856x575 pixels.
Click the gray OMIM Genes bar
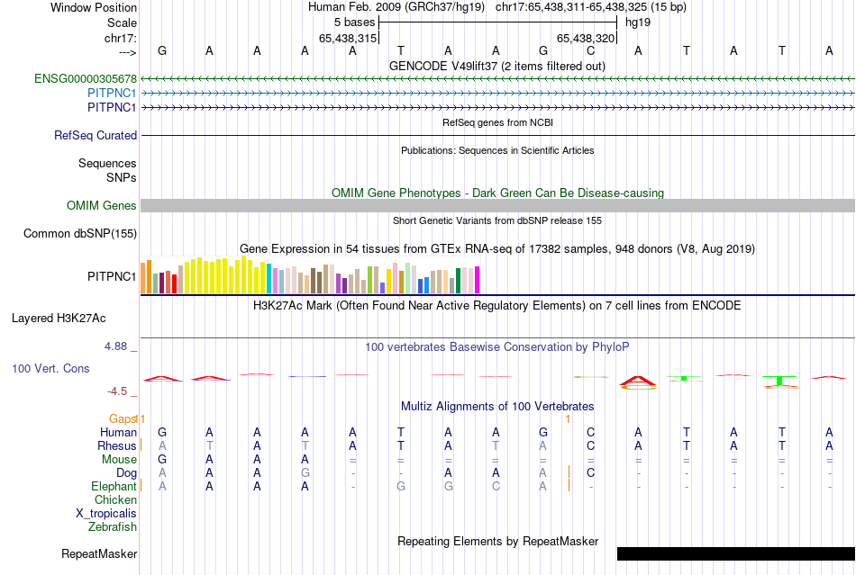click(x=498, y=205)
